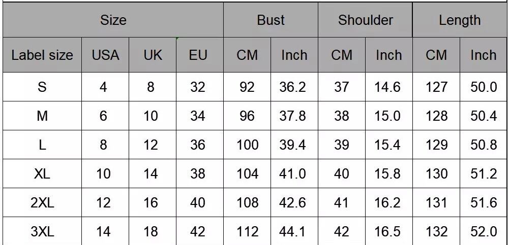Click the length 51.6 inch cell
This screenshot has height=245, width=509.
[x=483, y=203]
